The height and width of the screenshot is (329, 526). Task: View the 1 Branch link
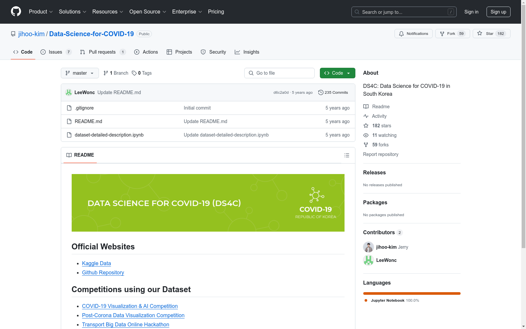click(x=116, y=73)
